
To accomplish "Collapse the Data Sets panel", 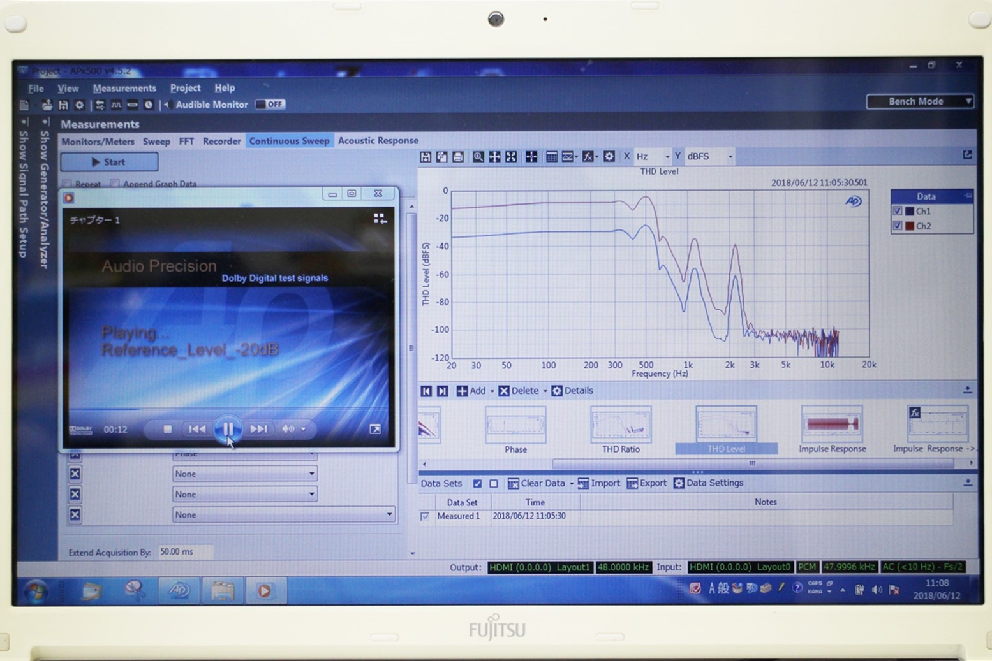I will 968,483.
